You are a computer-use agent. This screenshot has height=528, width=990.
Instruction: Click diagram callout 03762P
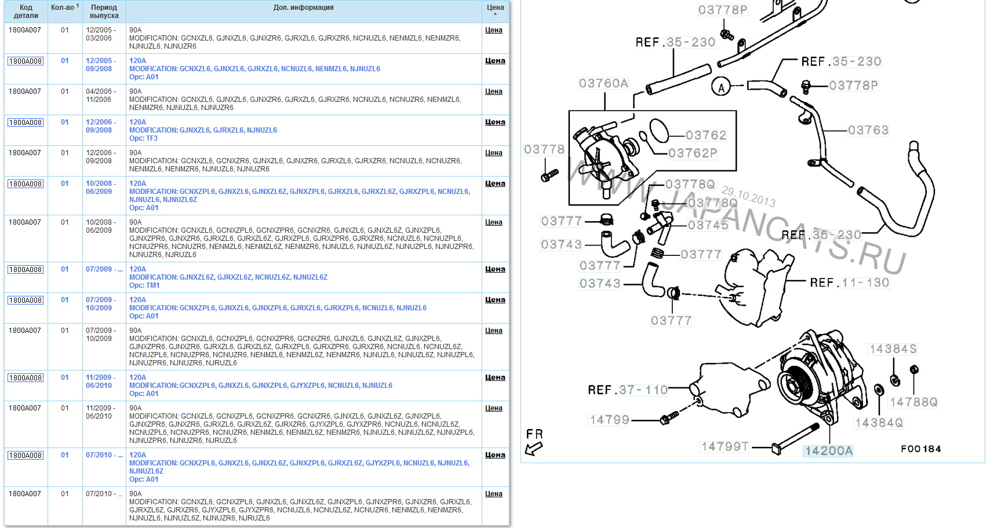(x=693, y=153)
